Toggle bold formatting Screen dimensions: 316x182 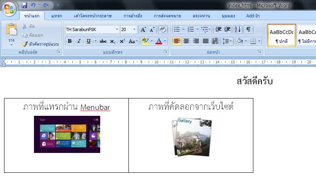coord(70,41)
